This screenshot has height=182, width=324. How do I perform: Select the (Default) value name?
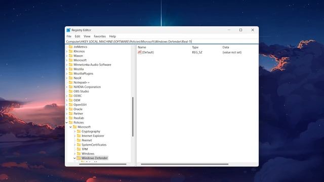click(148, 52)
